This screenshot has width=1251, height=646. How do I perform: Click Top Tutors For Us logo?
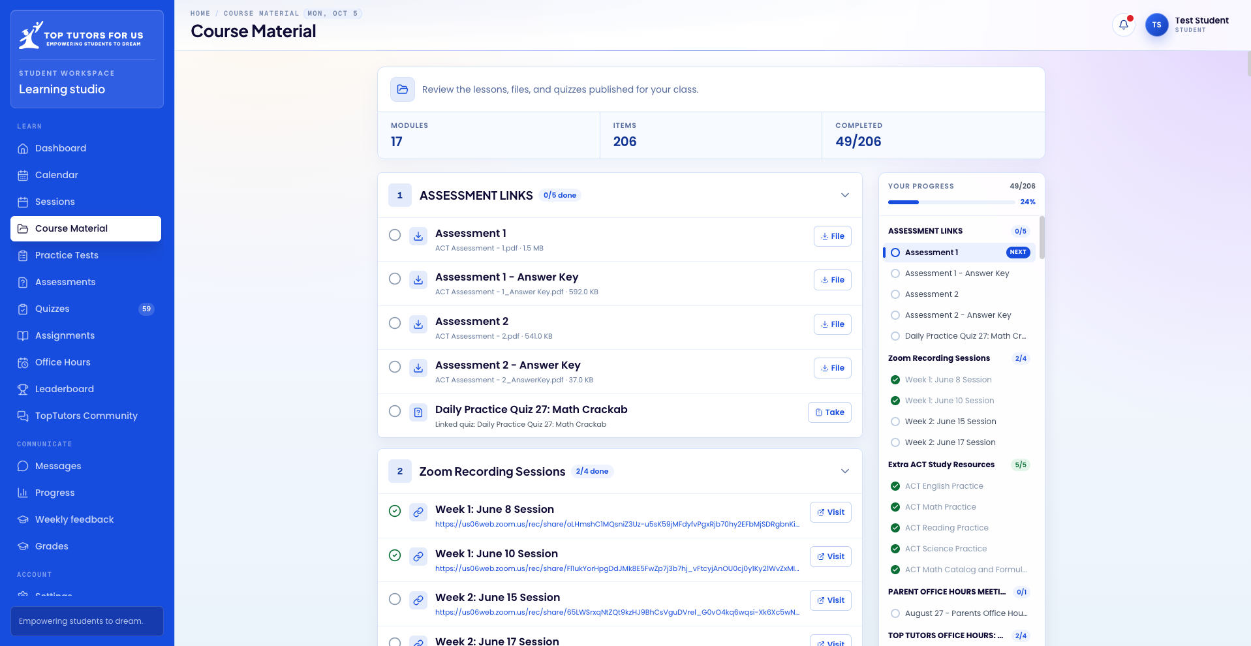tap(81, 35)
